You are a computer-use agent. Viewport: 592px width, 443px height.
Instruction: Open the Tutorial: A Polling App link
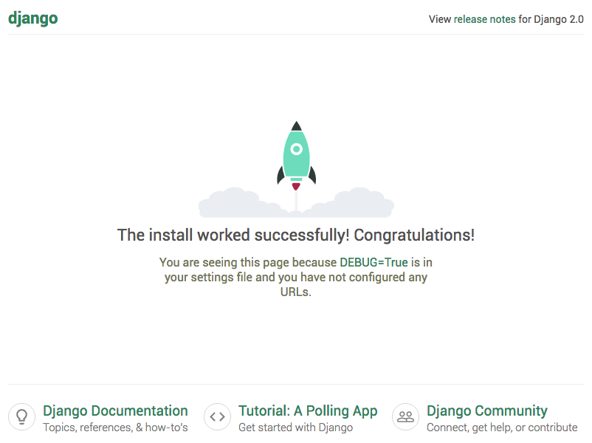308,411
